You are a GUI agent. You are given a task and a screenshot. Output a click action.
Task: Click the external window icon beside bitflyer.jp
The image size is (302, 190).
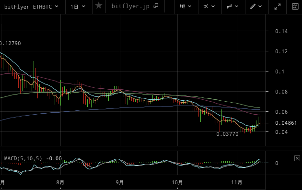[x=156, y=6]
